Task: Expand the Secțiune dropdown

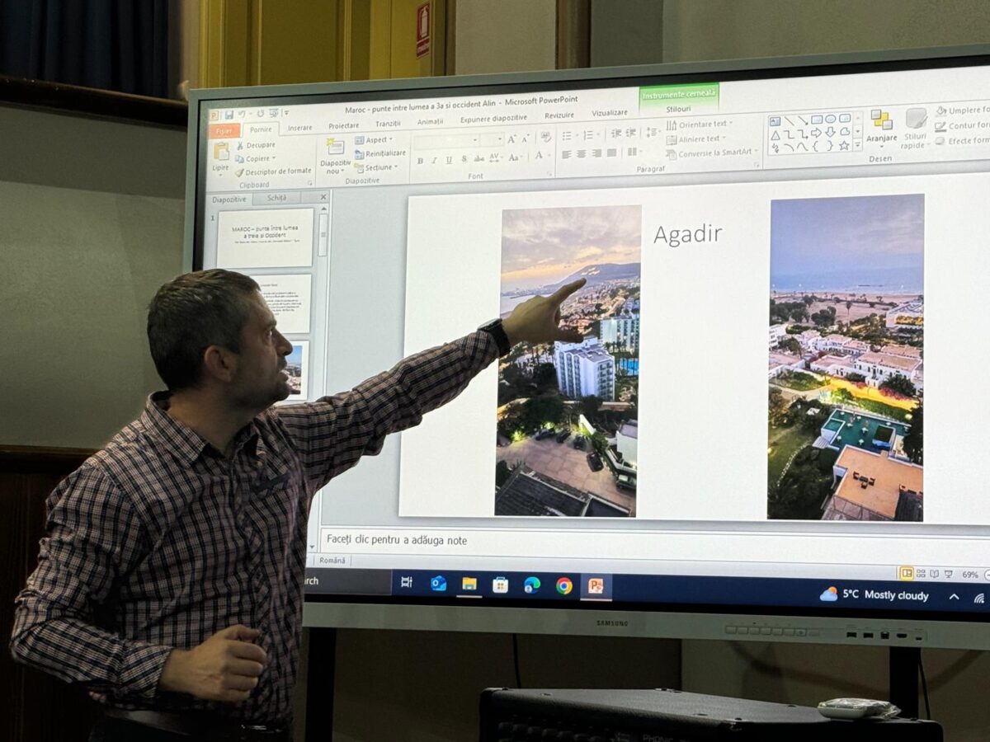Action: [377, 167]
